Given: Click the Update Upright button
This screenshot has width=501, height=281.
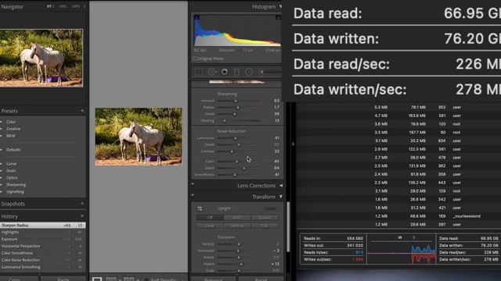Looking at the screenshot, I should coord(270,208).
